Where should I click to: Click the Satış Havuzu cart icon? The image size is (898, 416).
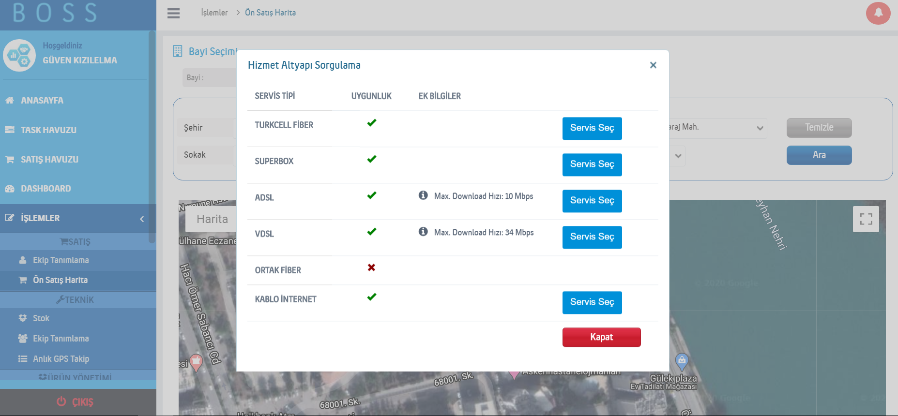coord(10,159)
